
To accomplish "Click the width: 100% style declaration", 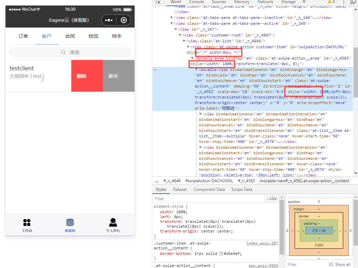I will [x=173, y=212].
